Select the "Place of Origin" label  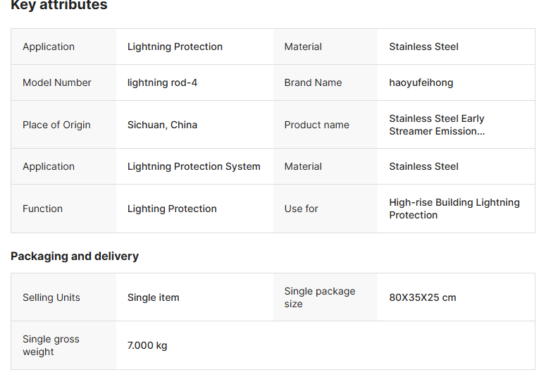click(x=56, y=125)
